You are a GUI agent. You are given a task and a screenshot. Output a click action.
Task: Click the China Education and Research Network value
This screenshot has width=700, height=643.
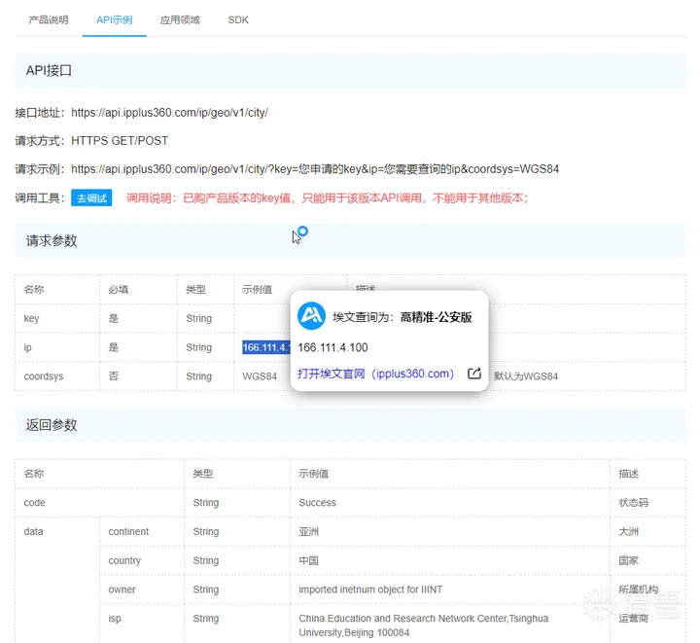click(x=423, y=625)
